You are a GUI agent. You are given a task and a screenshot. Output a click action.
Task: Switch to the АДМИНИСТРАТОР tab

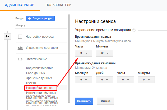[x=20, y=5]
